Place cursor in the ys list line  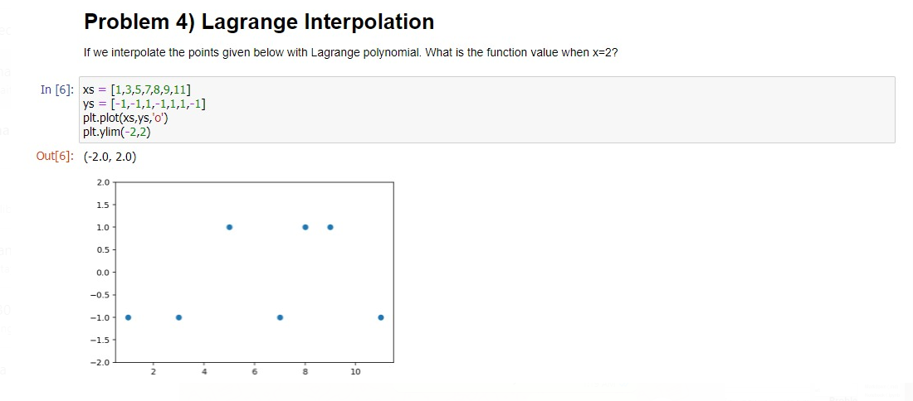pyautogui.click(x=144, y=104)
